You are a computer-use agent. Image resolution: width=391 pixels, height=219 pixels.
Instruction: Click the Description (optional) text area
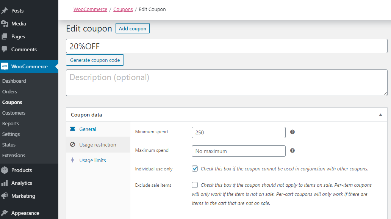click(227, 83)
